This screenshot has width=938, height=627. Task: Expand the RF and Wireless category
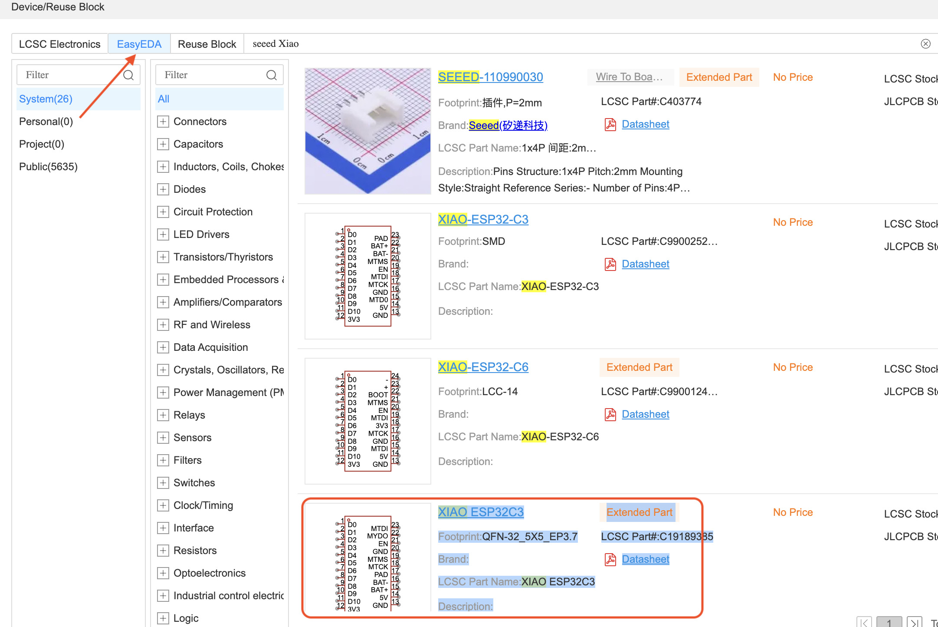tap(163, 325)
